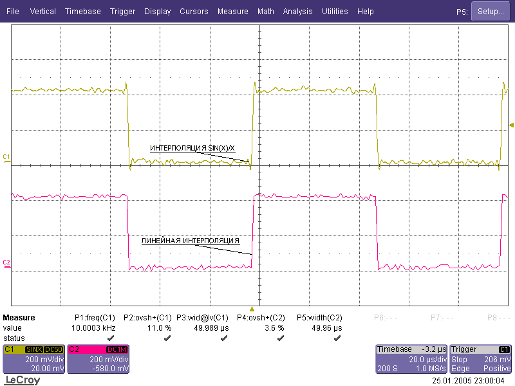
Task: Open the C2 channel descriptor box
Action: (98, 359)
